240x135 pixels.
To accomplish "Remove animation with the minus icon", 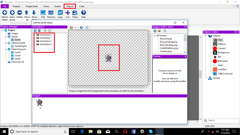I will (39, 31).
